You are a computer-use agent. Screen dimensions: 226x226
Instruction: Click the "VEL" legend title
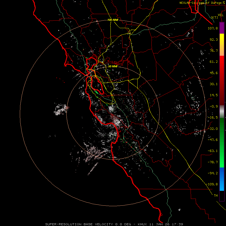click(220, 15)
